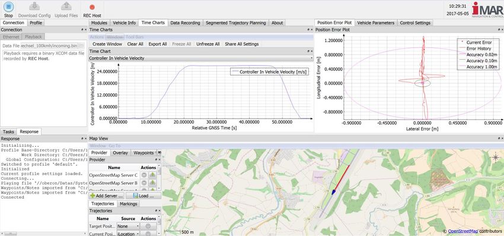This screenshot has height=236, width=504.
Task: Select the Ethernet connection tab
Action: click(x=11, y=37)
